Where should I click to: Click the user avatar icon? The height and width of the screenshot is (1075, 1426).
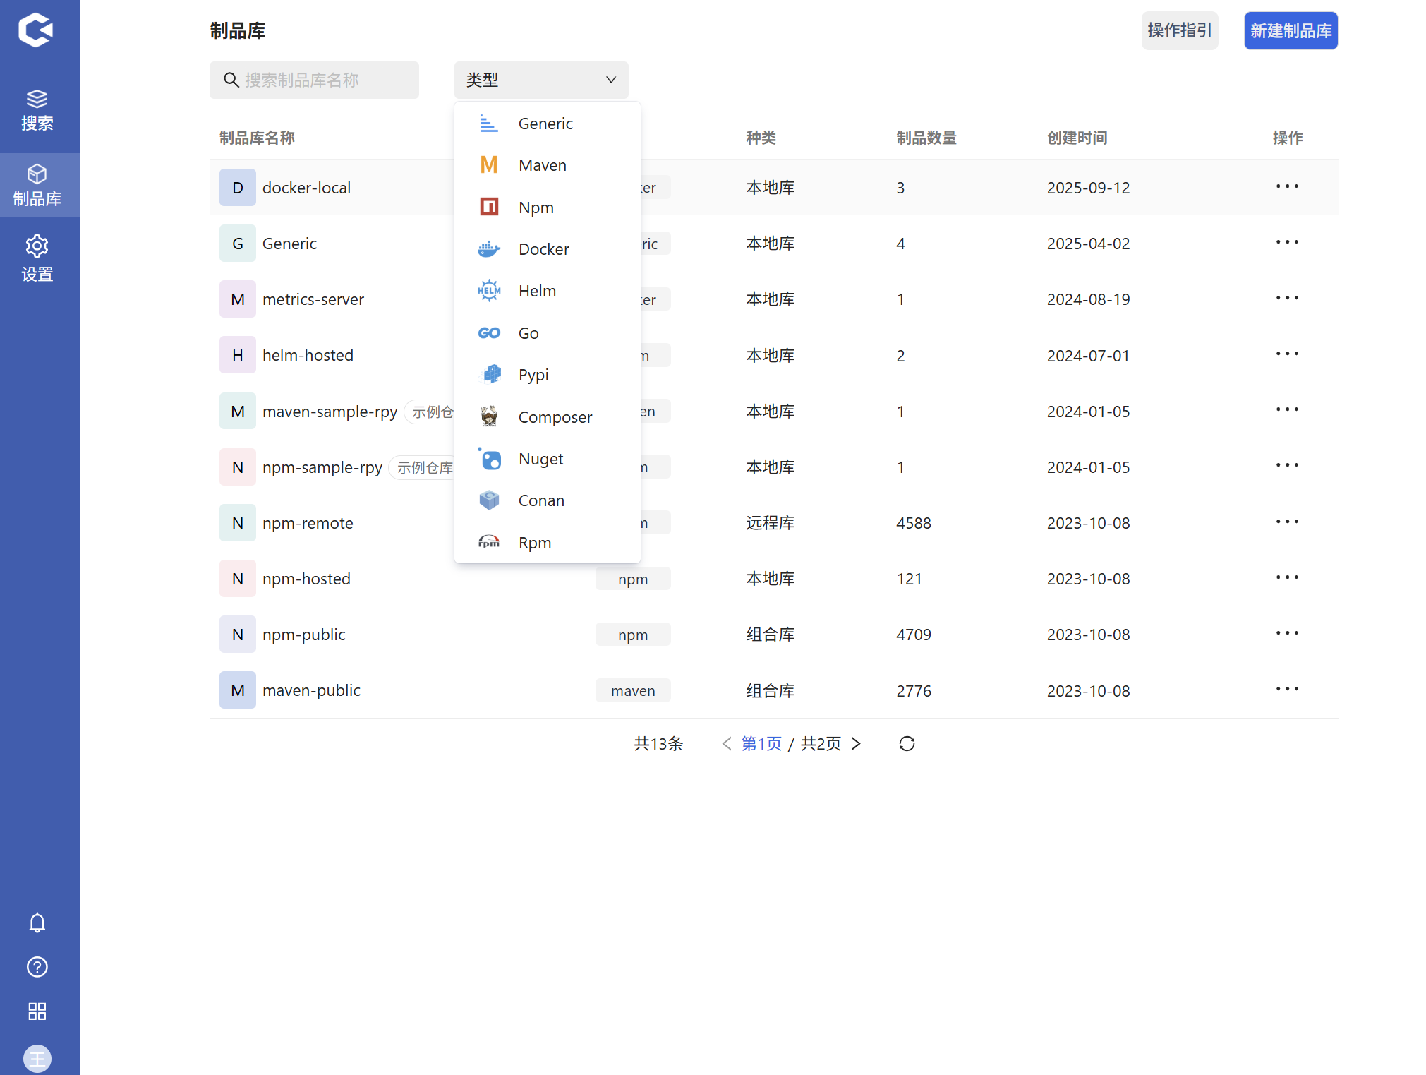point(37,1057)
